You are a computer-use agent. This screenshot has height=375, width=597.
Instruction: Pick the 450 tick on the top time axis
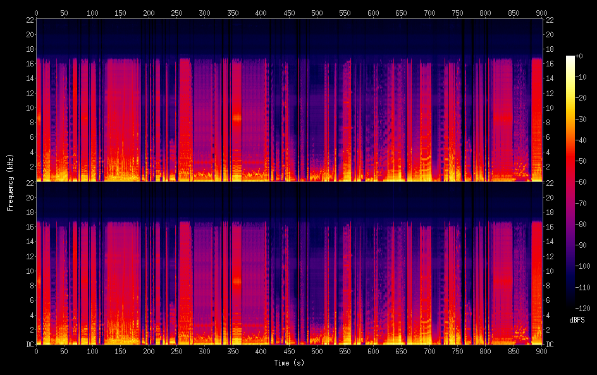(289, 12)
